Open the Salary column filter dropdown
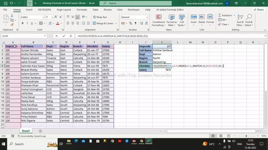Image resolution: width=268 pixels, height=150 pixels. coord(112,46)
